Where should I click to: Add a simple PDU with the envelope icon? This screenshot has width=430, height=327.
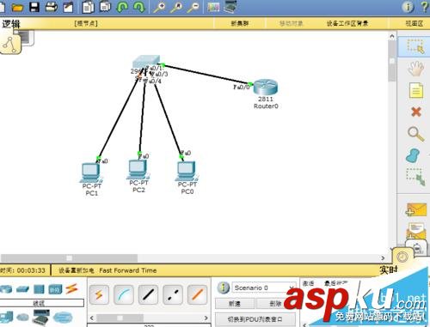(416, 209)
